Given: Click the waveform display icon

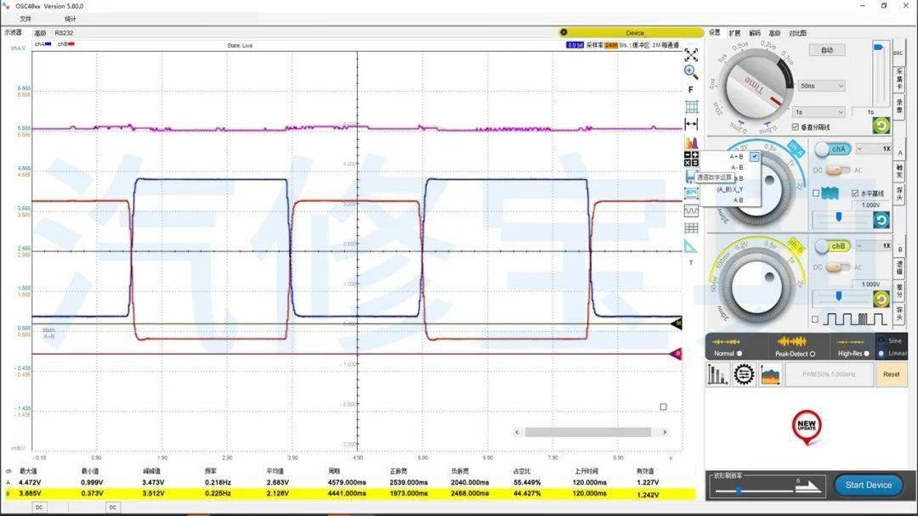Looking at the screenshot, I should (x=691, y=210).
